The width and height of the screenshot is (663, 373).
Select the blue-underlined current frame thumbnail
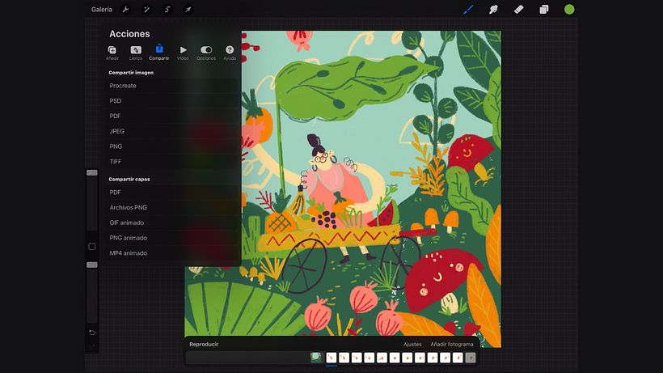(x=331, y=358)
